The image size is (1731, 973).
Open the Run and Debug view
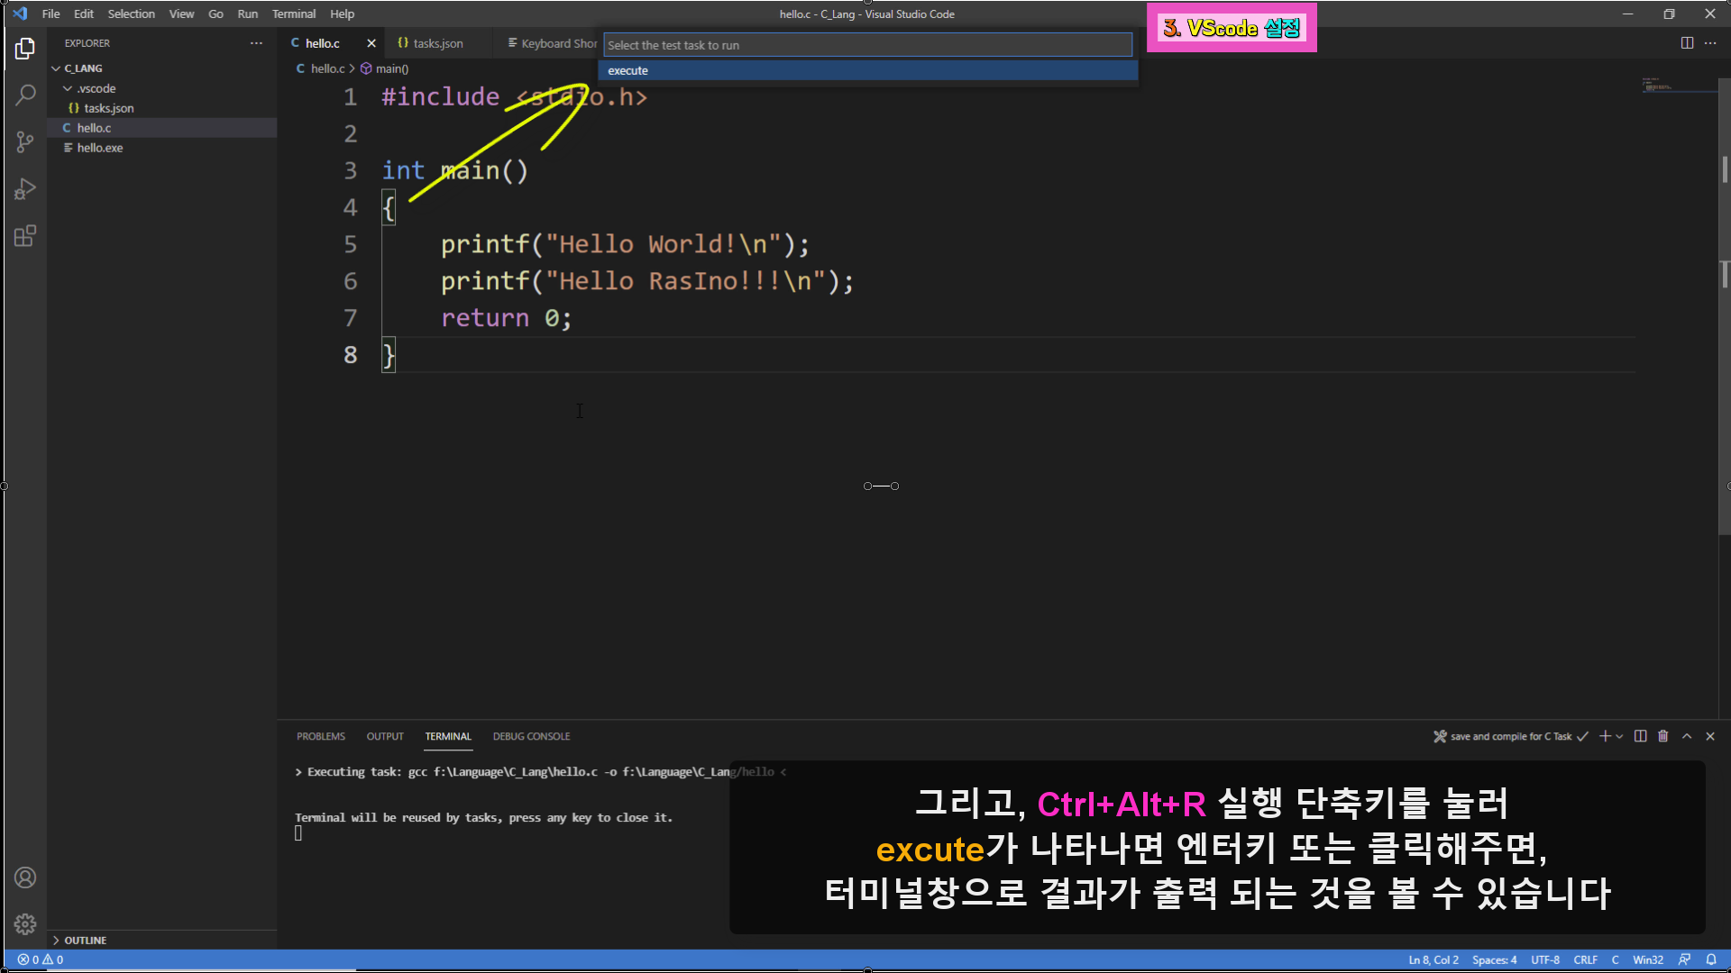[25, 189]
